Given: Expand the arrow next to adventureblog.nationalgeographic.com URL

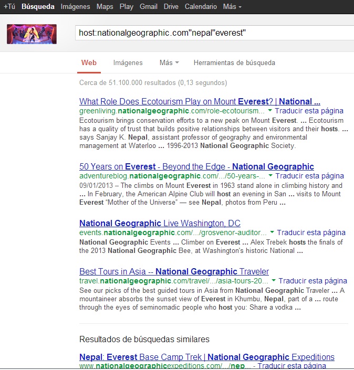Looking at the screenshot, I should pyautogui.click(x=270, y=175).
